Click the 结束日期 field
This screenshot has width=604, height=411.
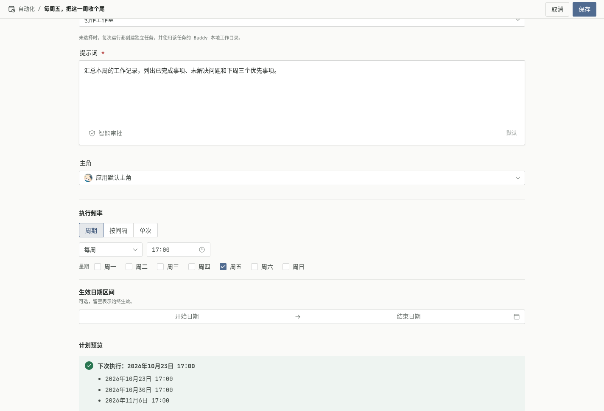pyautogui.click(x=408, y=317)
